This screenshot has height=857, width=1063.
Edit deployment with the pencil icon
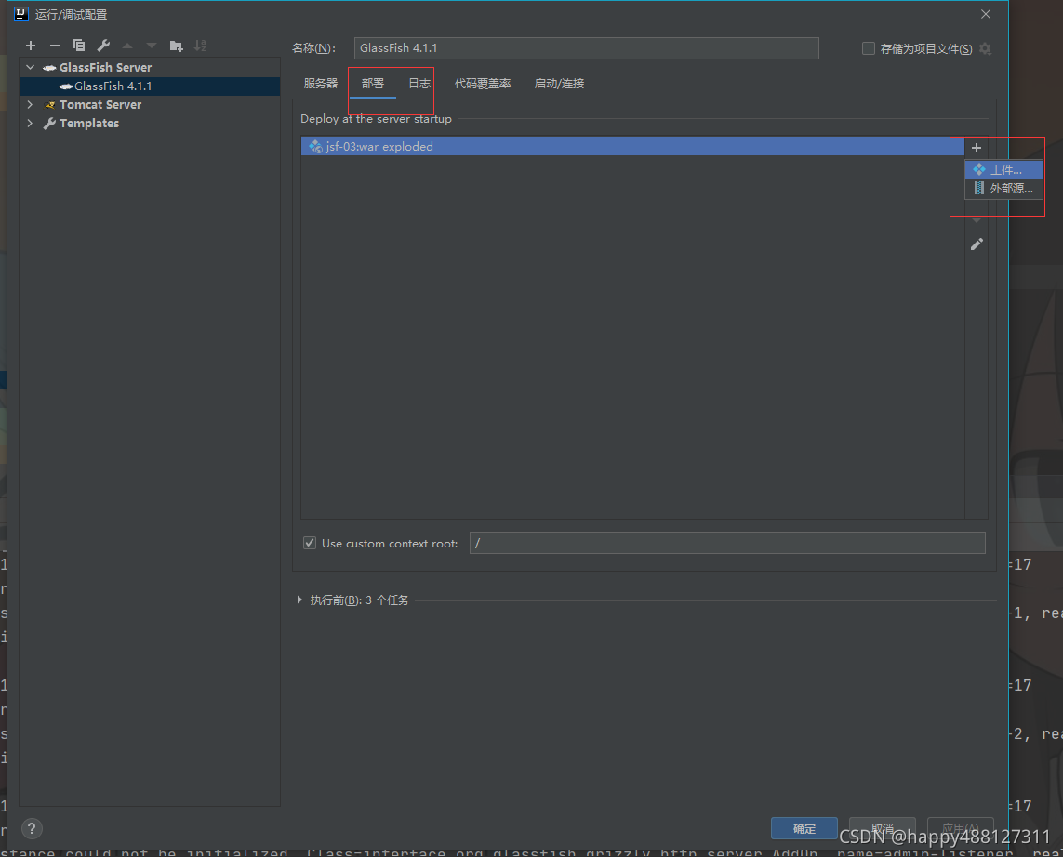point(977,244)
